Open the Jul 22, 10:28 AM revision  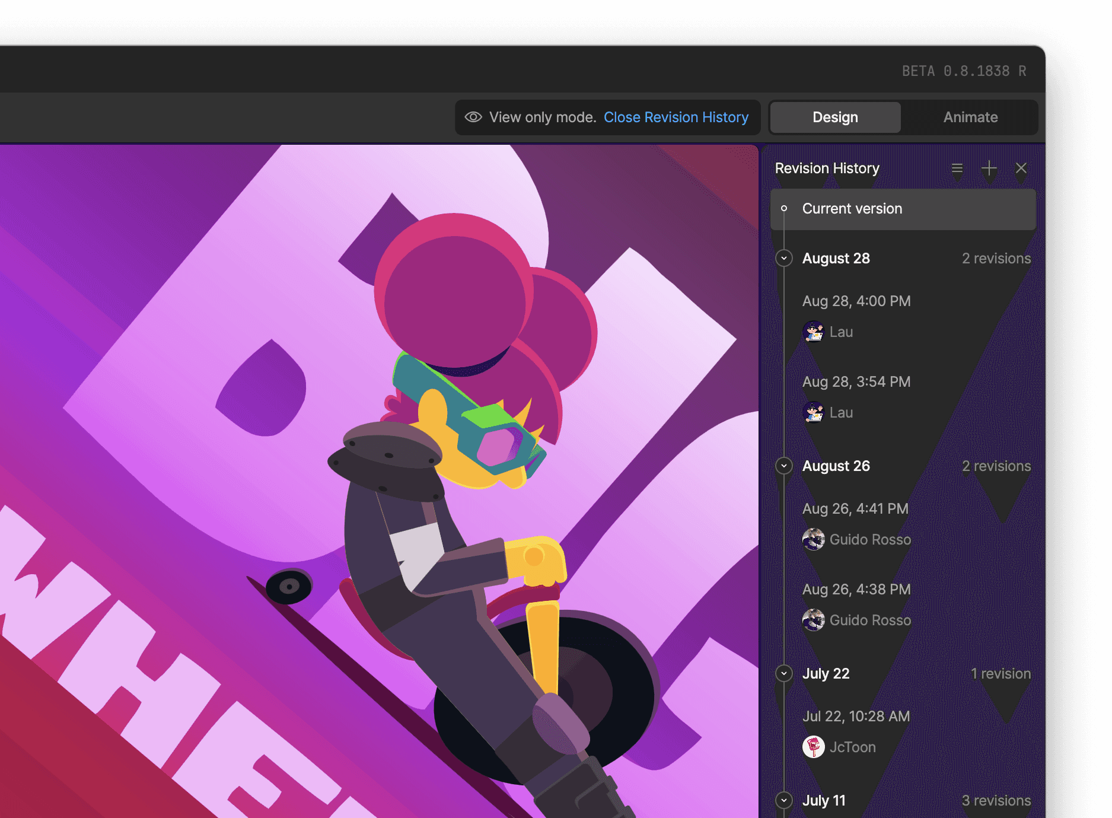pyautogui.click(x=856, y=717)
